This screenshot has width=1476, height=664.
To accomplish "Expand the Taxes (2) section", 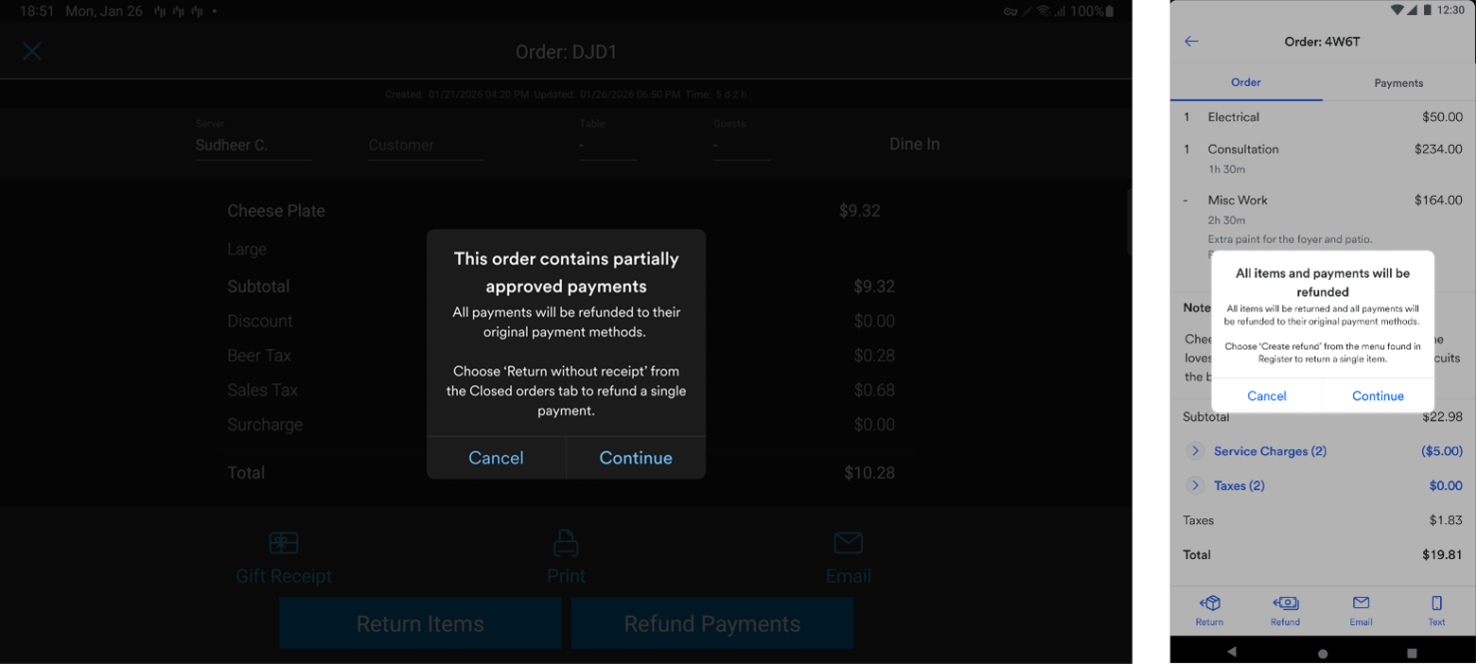I will [x=1195, y=485].
